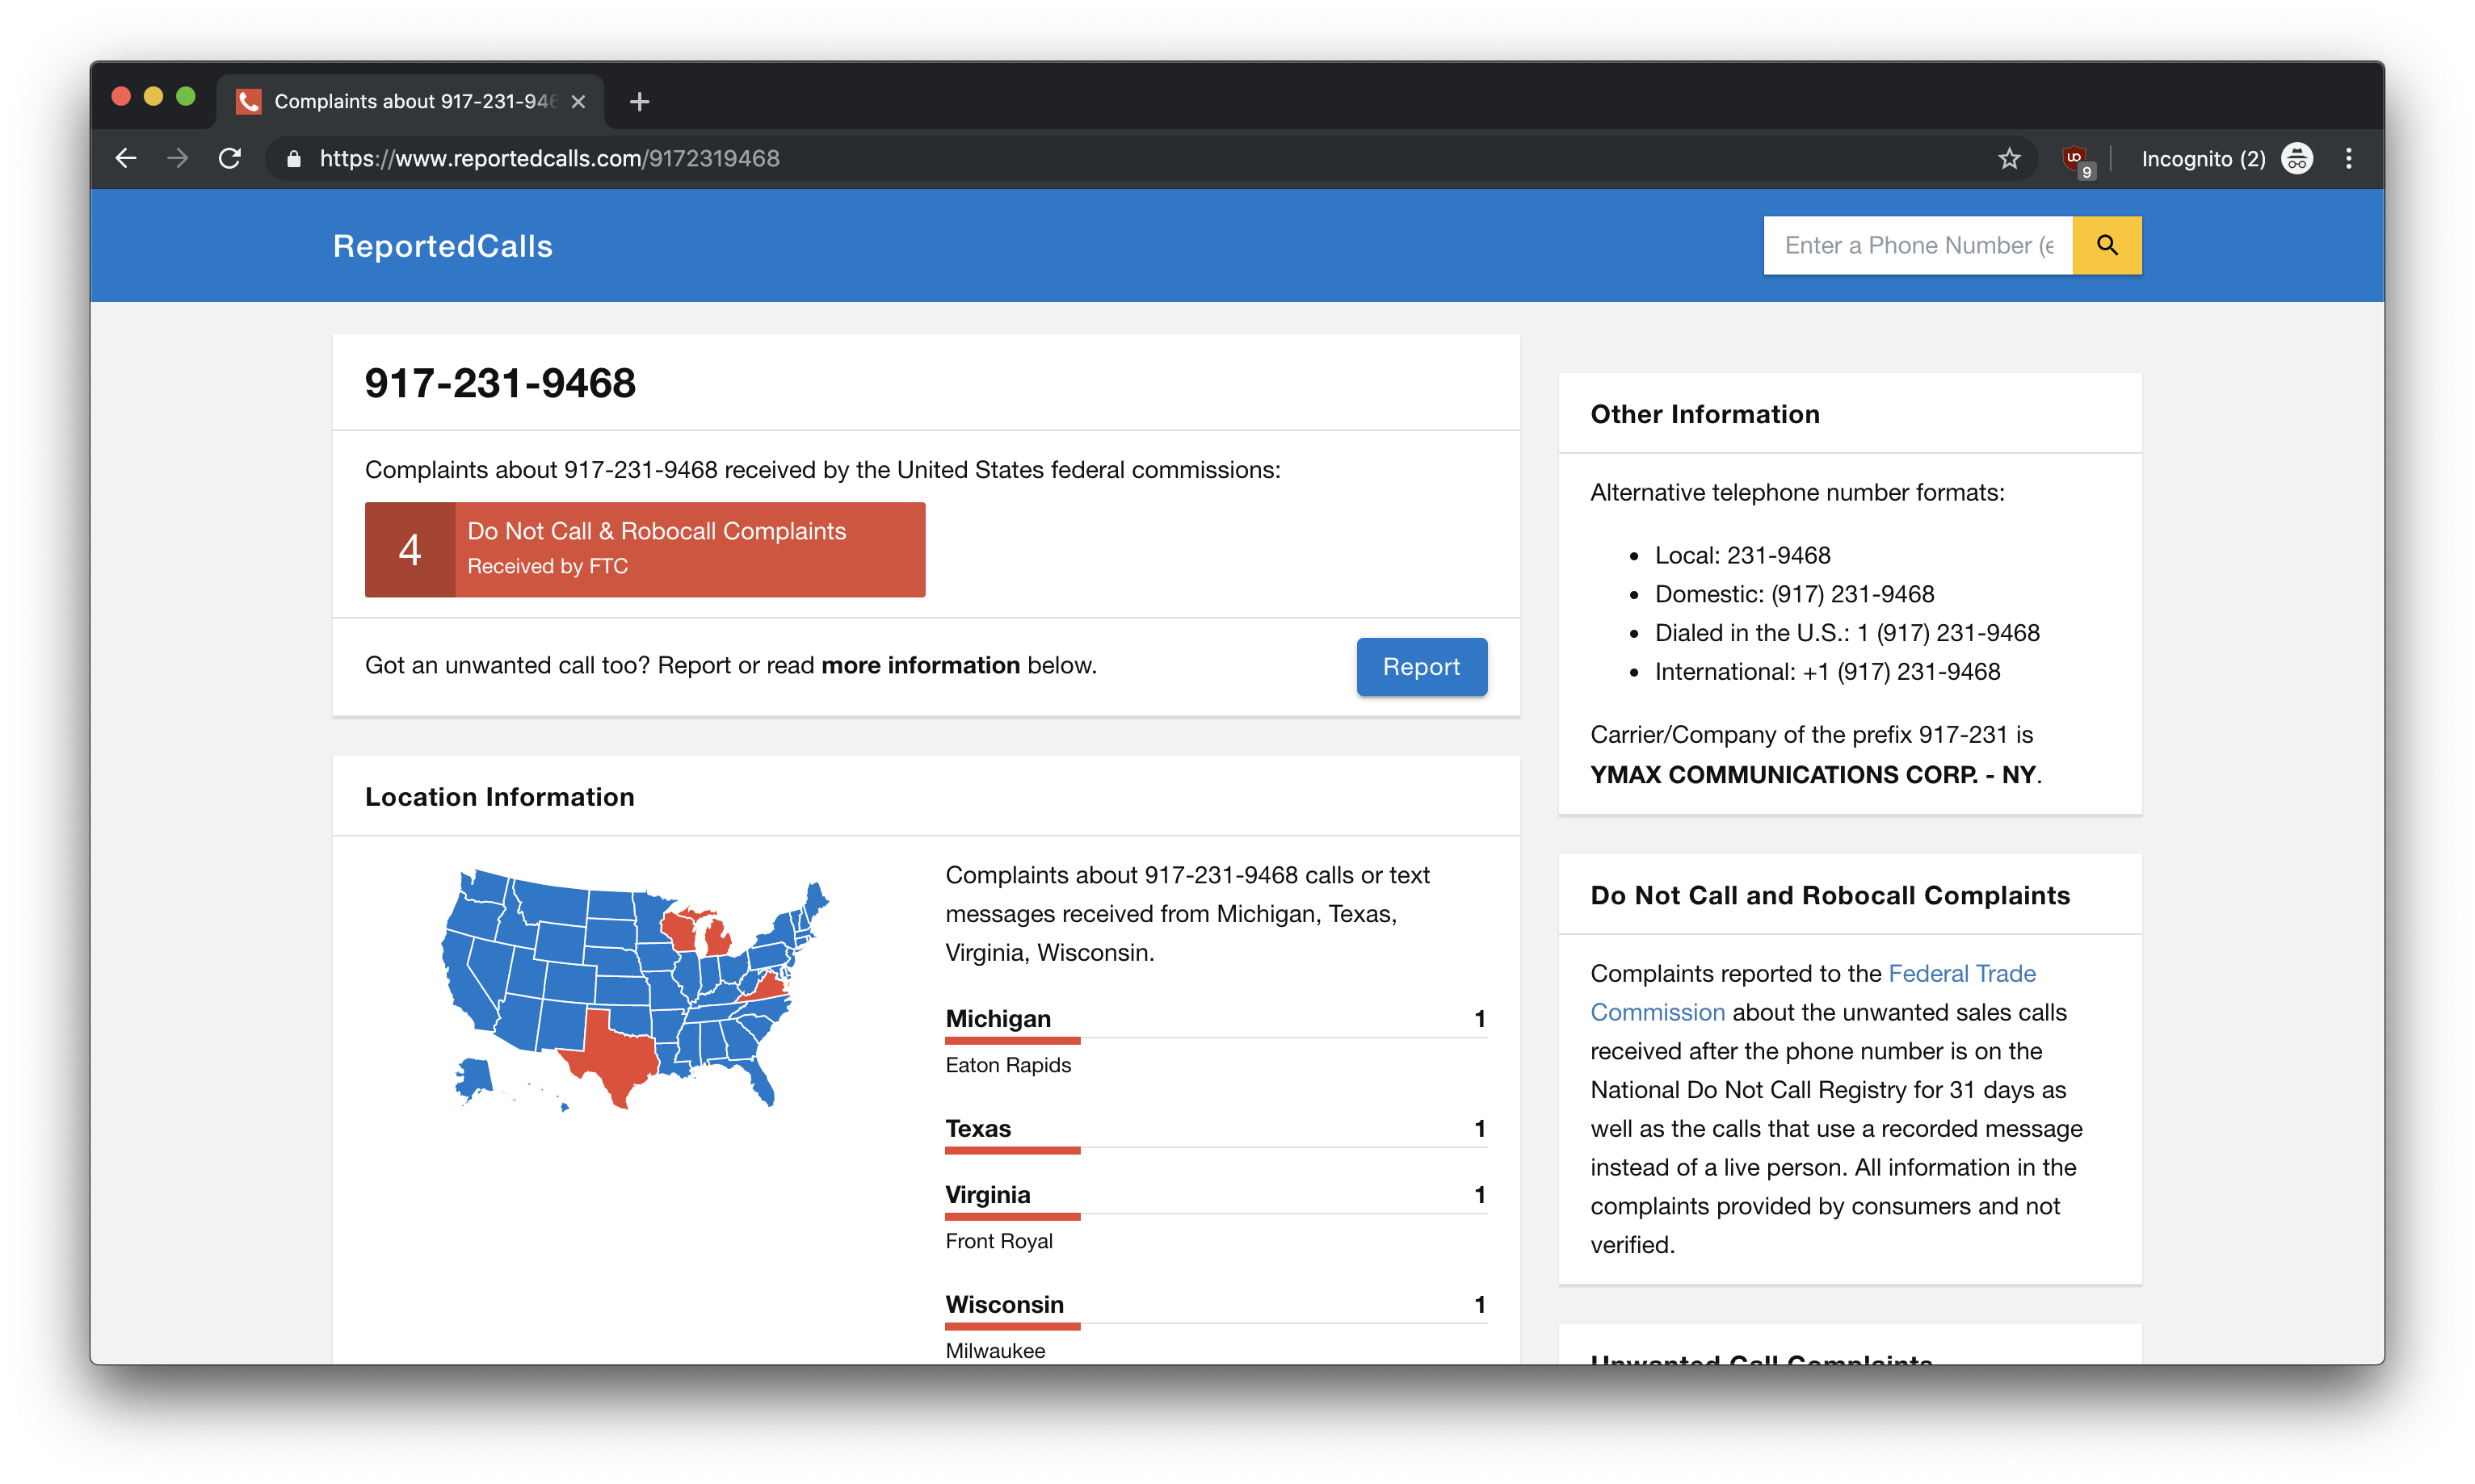The image size is (2475, 1484).
Task: Click the Milwaukee city text
Action: tap(994, 1350)
